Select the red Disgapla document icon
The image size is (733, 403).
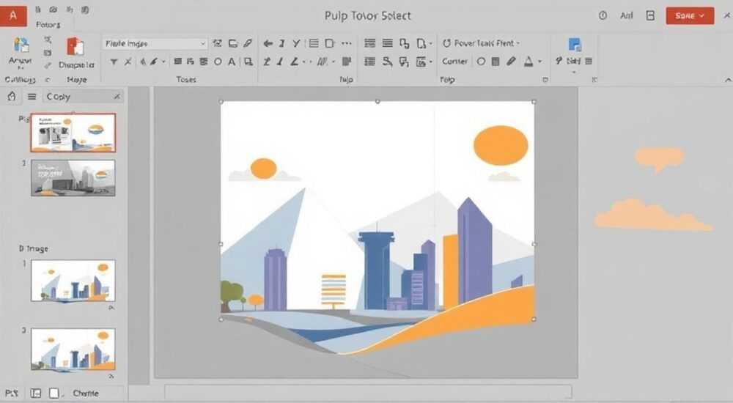coord(75,47)
